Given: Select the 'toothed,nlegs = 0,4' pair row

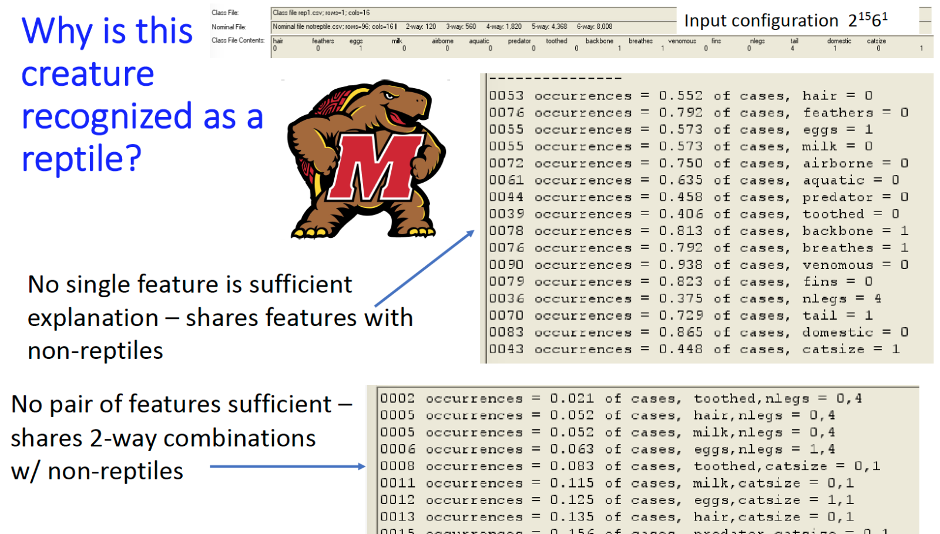Looking at the screenshot, I should 622,399.
